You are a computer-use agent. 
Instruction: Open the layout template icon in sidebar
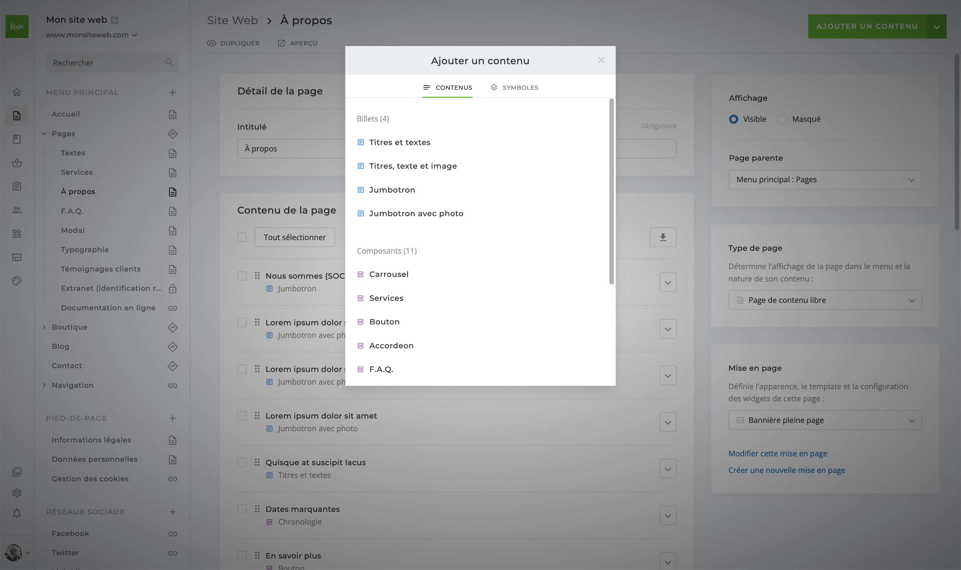(x=16, y=257)
